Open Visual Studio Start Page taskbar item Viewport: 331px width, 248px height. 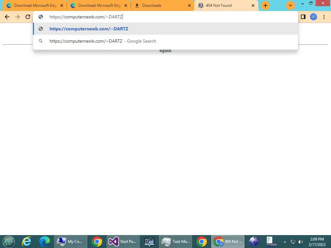pyautogui.click(x=123, y=242)
